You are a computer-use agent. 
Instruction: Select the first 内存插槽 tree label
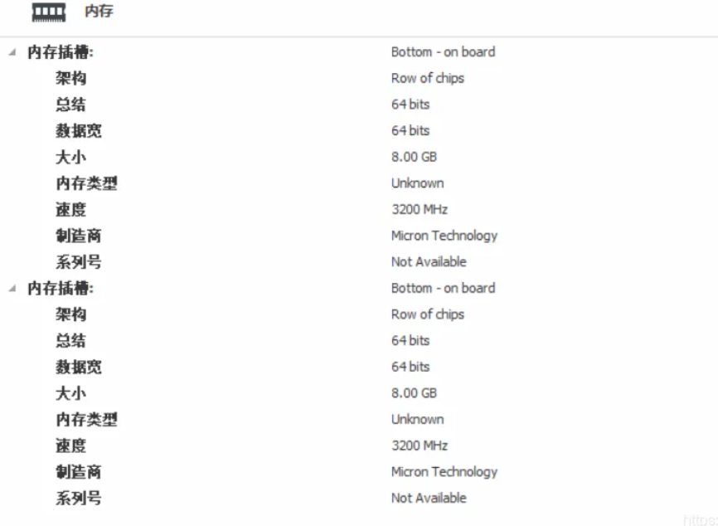(x=61, y=52)
